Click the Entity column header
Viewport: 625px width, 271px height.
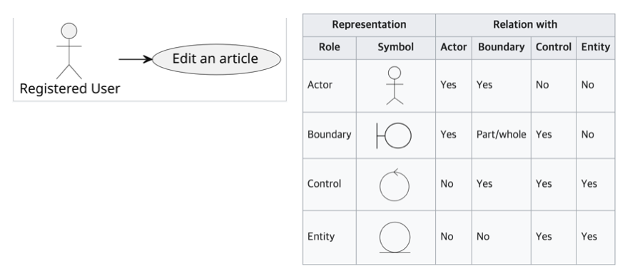coord(596,48)
